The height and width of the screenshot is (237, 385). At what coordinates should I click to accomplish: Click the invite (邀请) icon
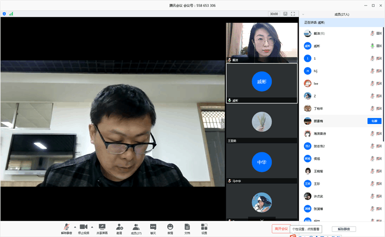coord(119,227)
